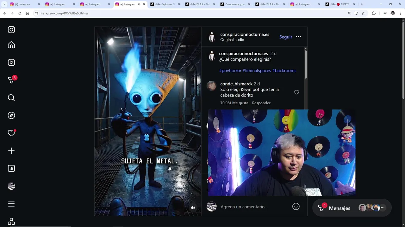Like conde_bismarck's comment heart
The height and width of the screenshot is (227, 405).
[x=296, y=92]
